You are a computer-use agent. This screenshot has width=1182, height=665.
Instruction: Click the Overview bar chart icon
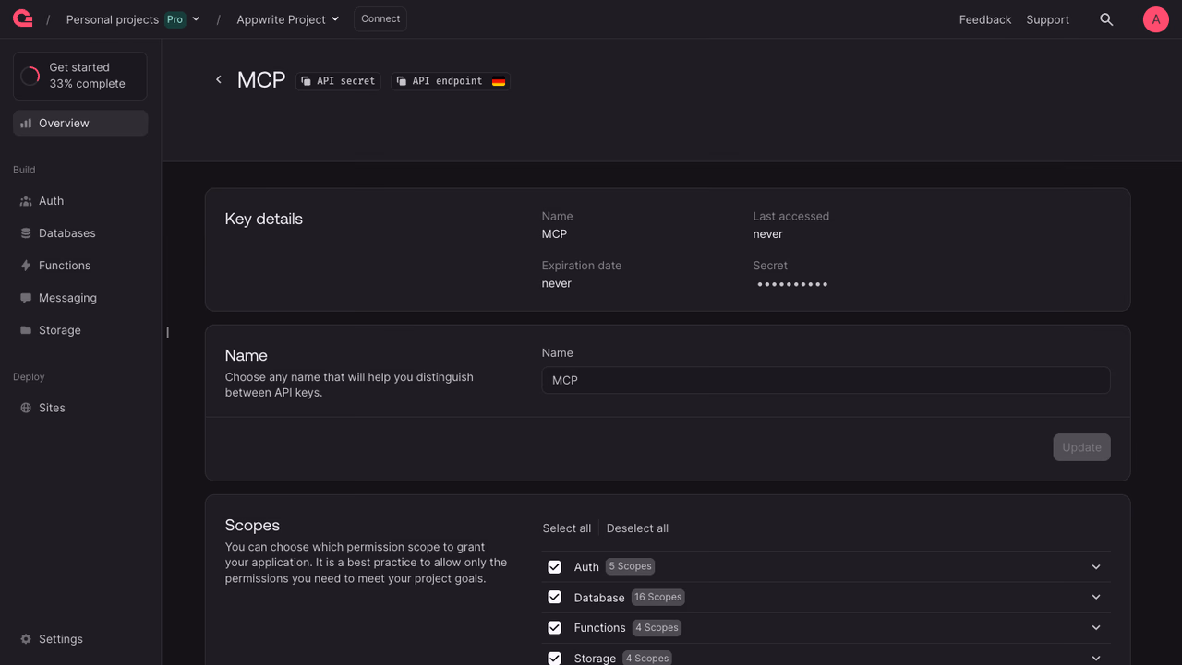click(x=26, y=124)
